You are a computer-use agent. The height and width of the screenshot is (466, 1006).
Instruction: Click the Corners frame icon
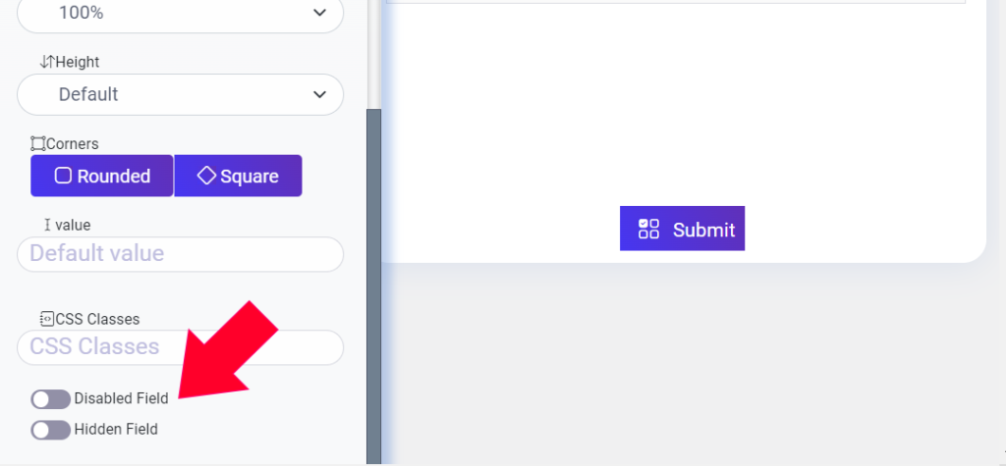[x=38, y=143]
